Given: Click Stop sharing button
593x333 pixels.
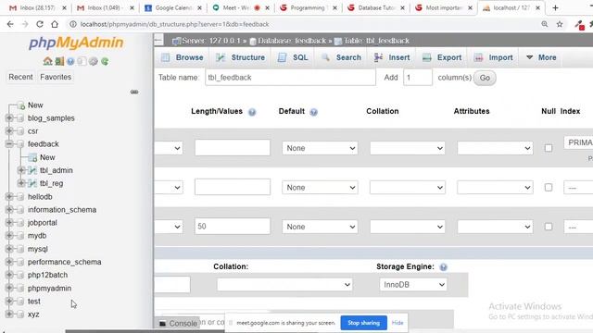Looking at the screenshot, I should point(364,323).
